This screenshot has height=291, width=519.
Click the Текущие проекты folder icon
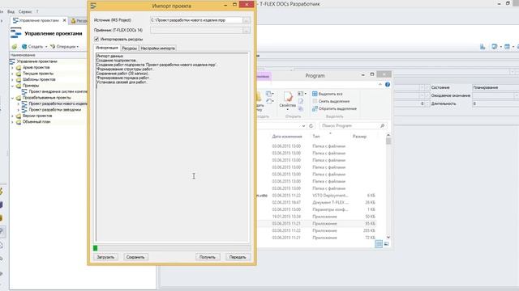pos(19,74)
